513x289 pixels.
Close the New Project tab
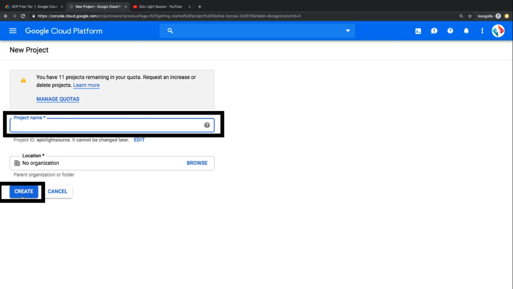click(126, 7)
